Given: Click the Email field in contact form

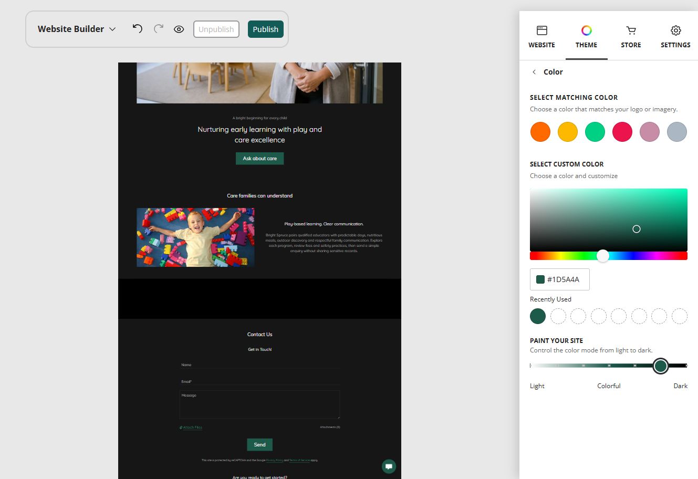Looking at the screenshot, I should click(x=260, y=381).
